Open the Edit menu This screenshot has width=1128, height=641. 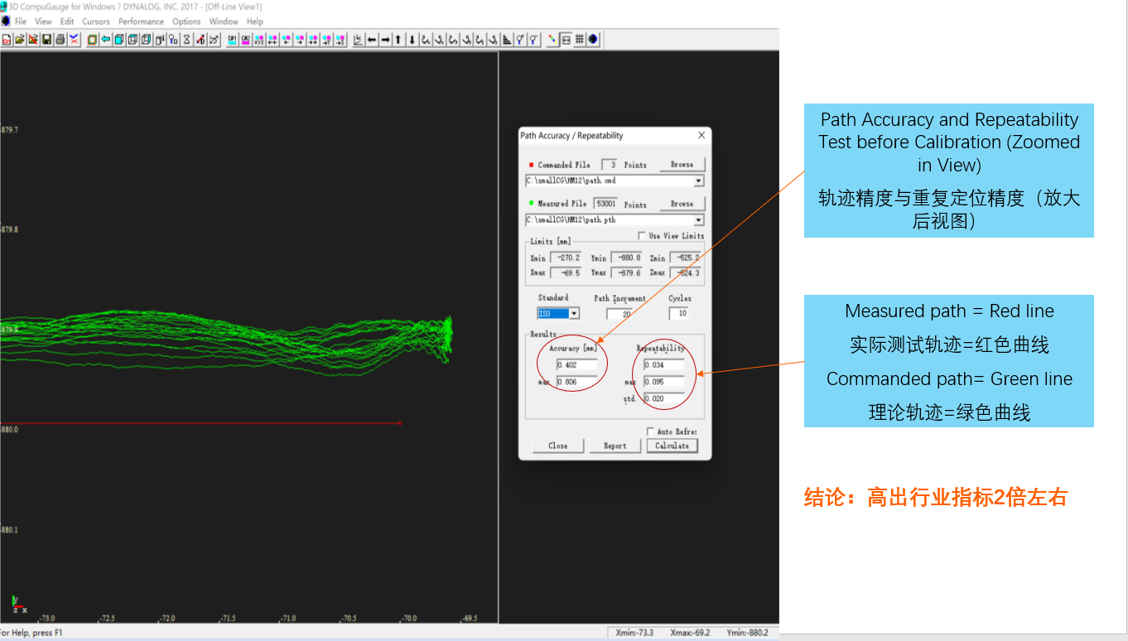pos(67,22)
